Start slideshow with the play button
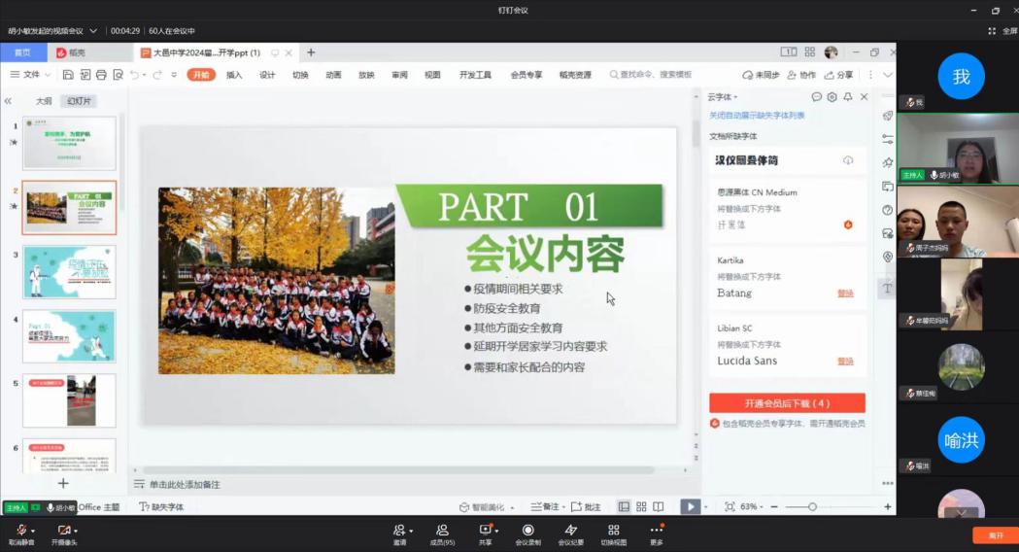The height and width of the screenshot is (552, 1019). [689, 506]
